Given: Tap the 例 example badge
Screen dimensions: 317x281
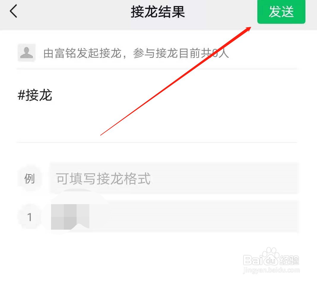Looking at the screenshot, I should coord(29,178).
